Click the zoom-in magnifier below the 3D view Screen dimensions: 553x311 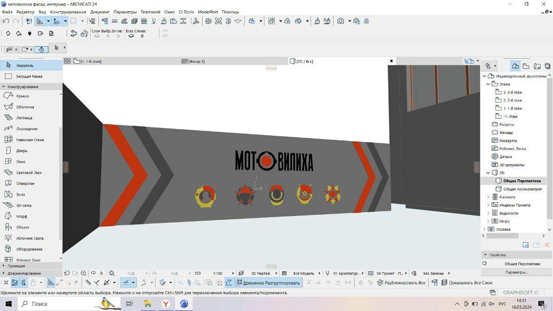[x=84, y=273]
